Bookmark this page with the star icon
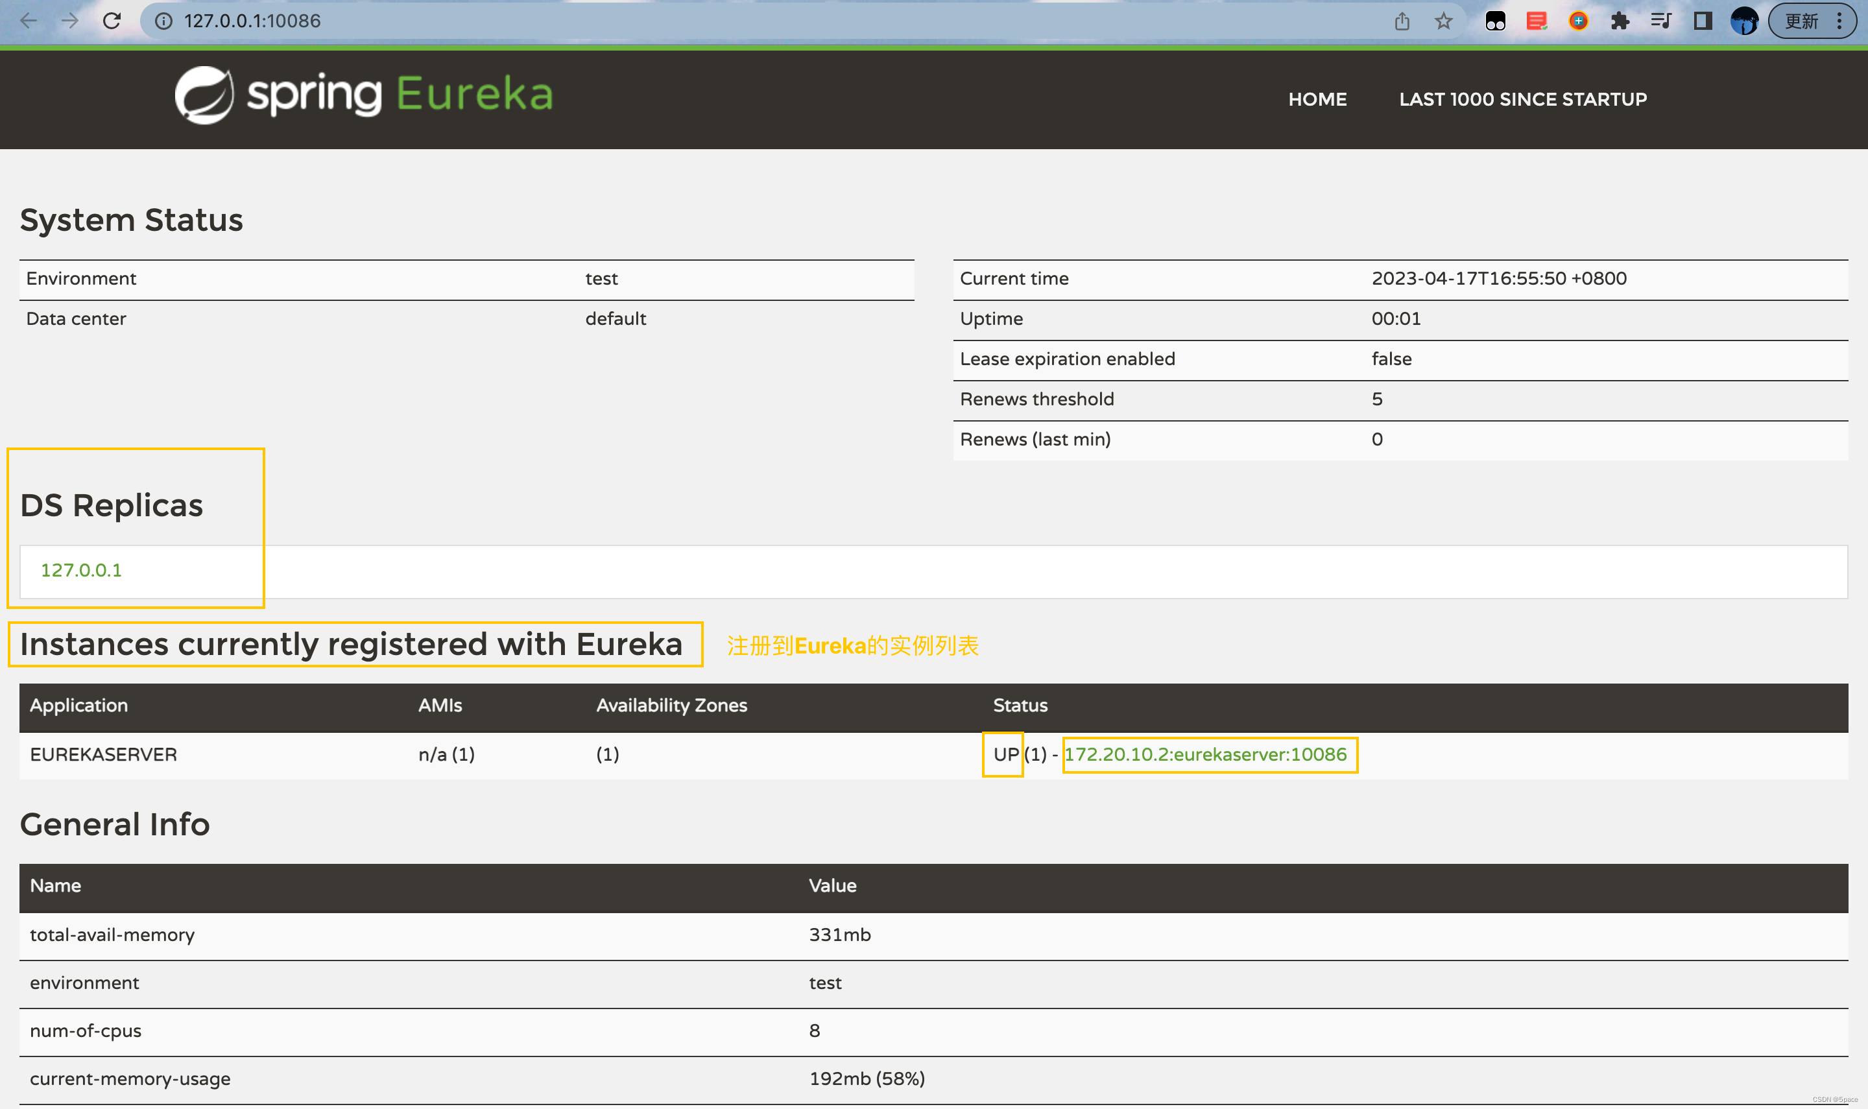The image size is (1868, 1109). (x=1444, y=21)
